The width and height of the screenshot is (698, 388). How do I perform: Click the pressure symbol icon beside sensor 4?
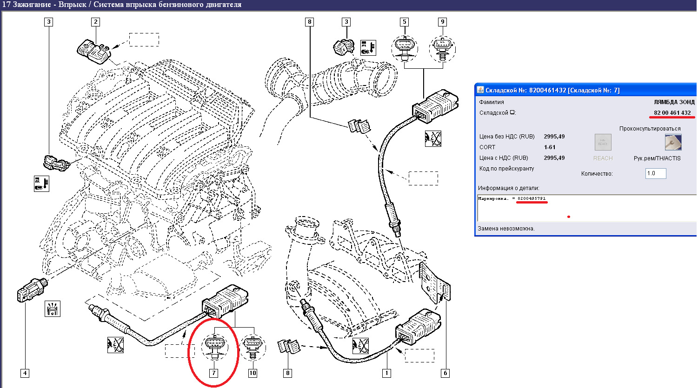tap(53, 309)
